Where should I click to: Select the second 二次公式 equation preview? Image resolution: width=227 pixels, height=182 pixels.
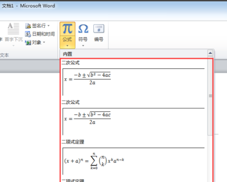[x=133, y=121]
